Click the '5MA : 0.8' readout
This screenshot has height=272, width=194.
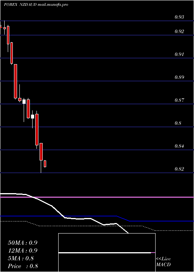21,258
